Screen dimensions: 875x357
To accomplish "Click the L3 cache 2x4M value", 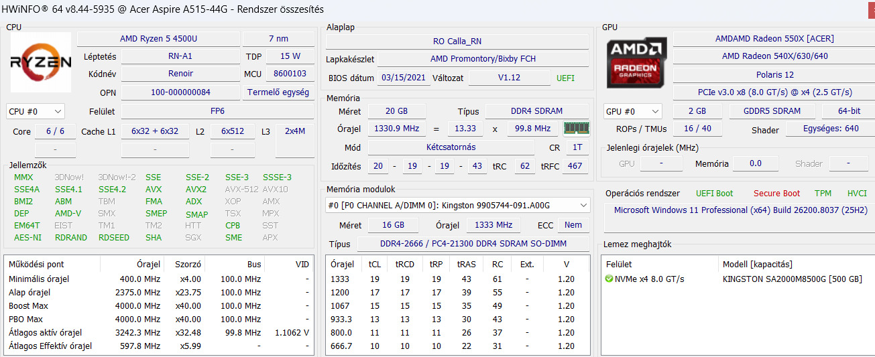I will pyautogui.click(x=294, y=131).
